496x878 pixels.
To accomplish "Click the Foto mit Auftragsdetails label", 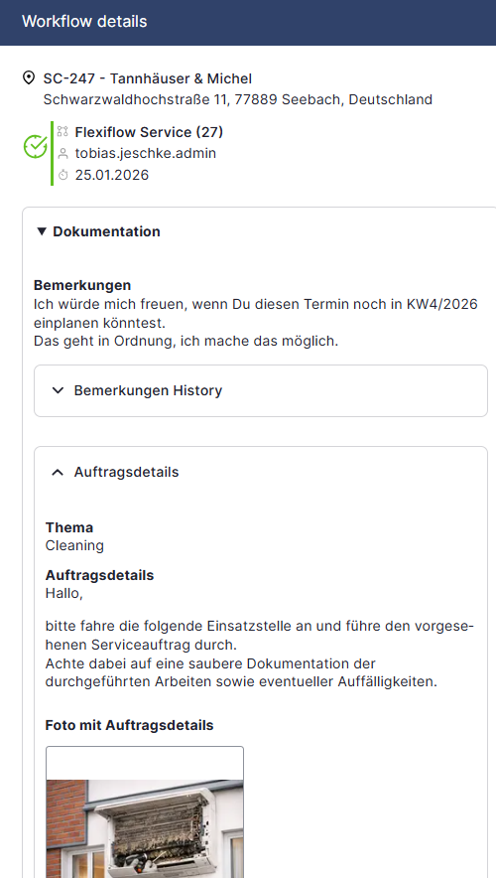I will (129, 725).
